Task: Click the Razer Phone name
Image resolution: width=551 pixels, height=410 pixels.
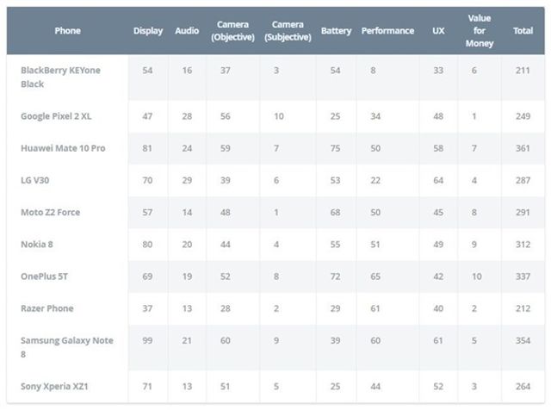Action: pos(47,307)
